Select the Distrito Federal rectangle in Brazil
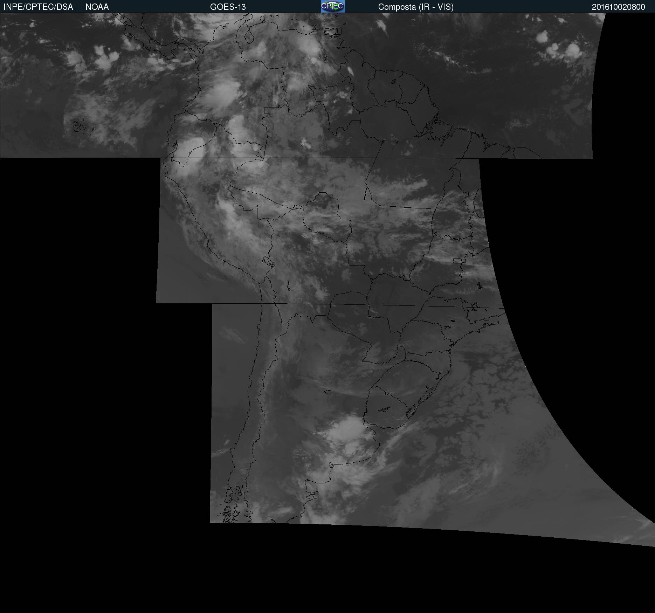The image size is (655, 613). pyautogui.click(x=457, y=261)
